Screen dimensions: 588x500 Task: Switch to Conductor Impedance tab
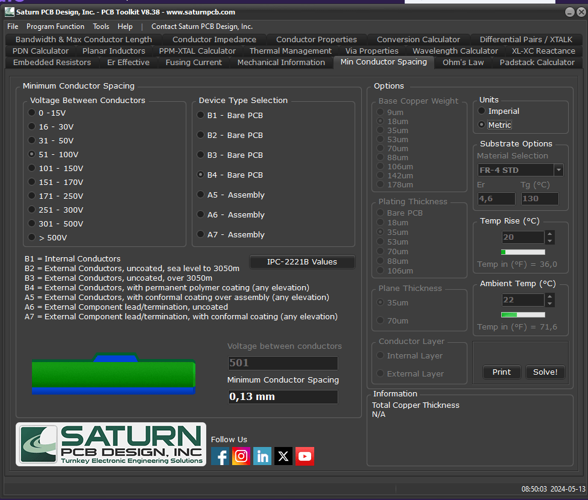[x=214, y=39]
